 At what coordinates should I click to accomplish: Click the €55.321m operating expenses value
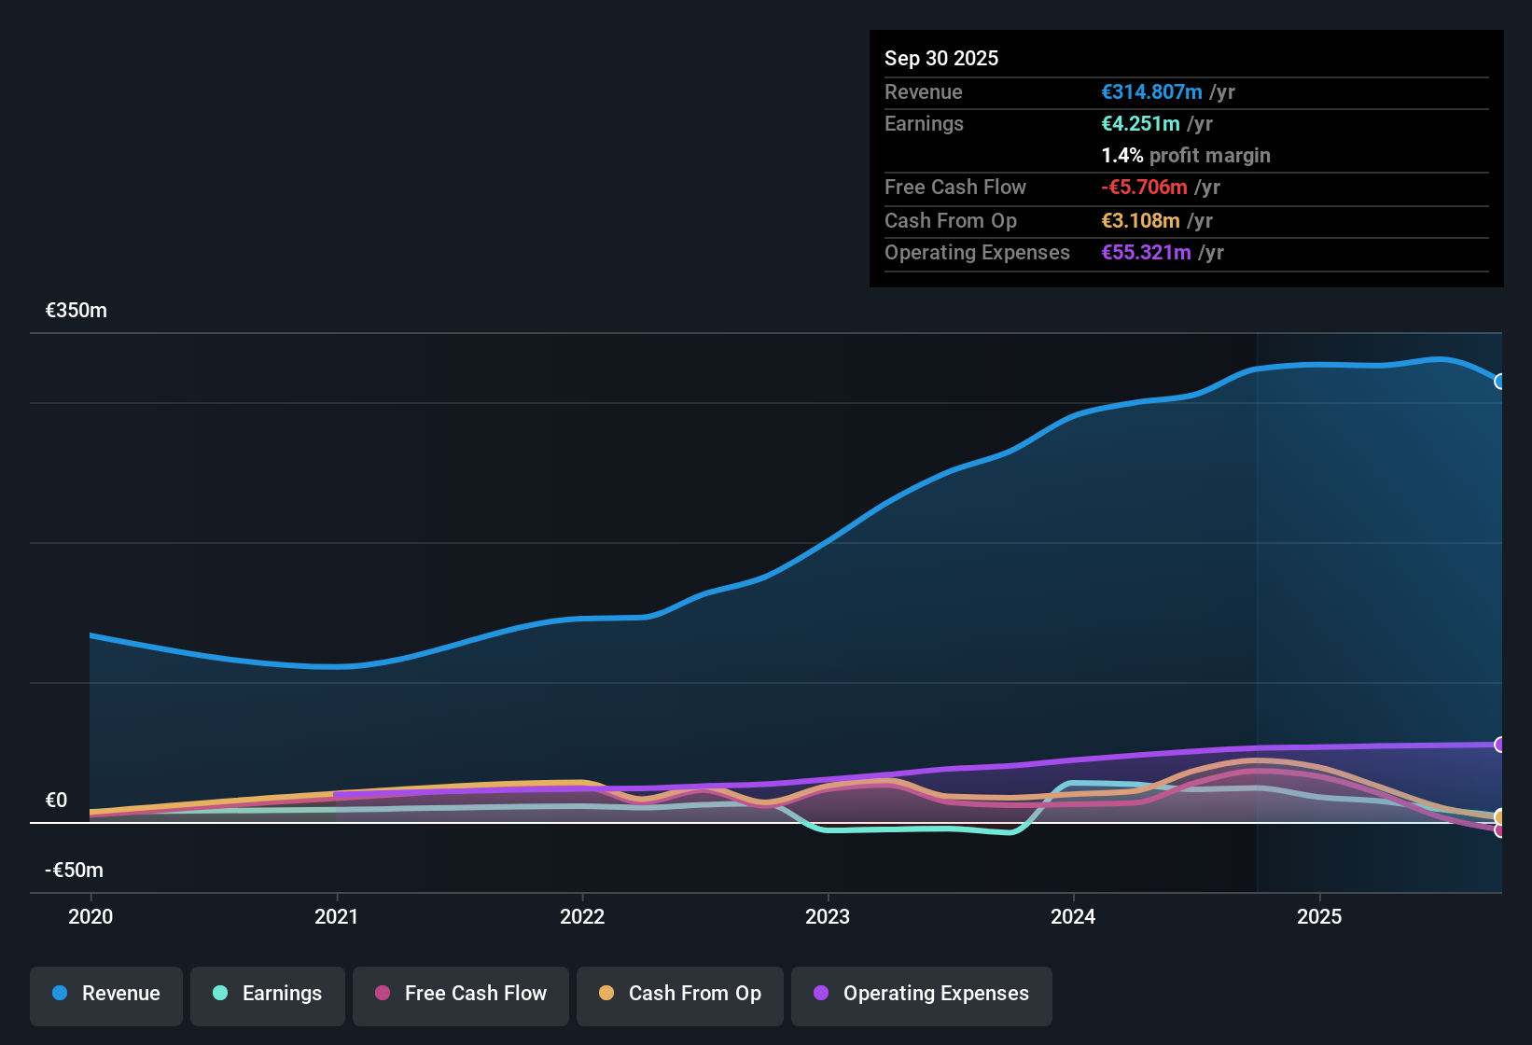(x=1146, y=253)
